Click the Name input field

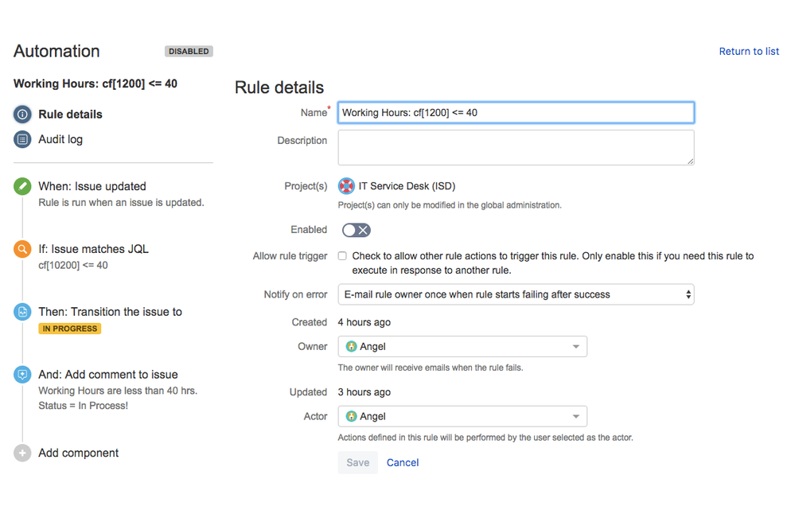[x=516, y=112]
